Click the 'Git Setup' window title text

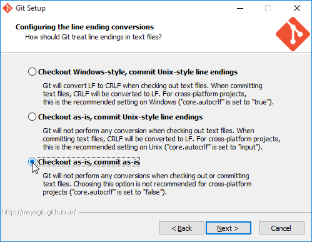pyautogui.click(x=31, y=8)
